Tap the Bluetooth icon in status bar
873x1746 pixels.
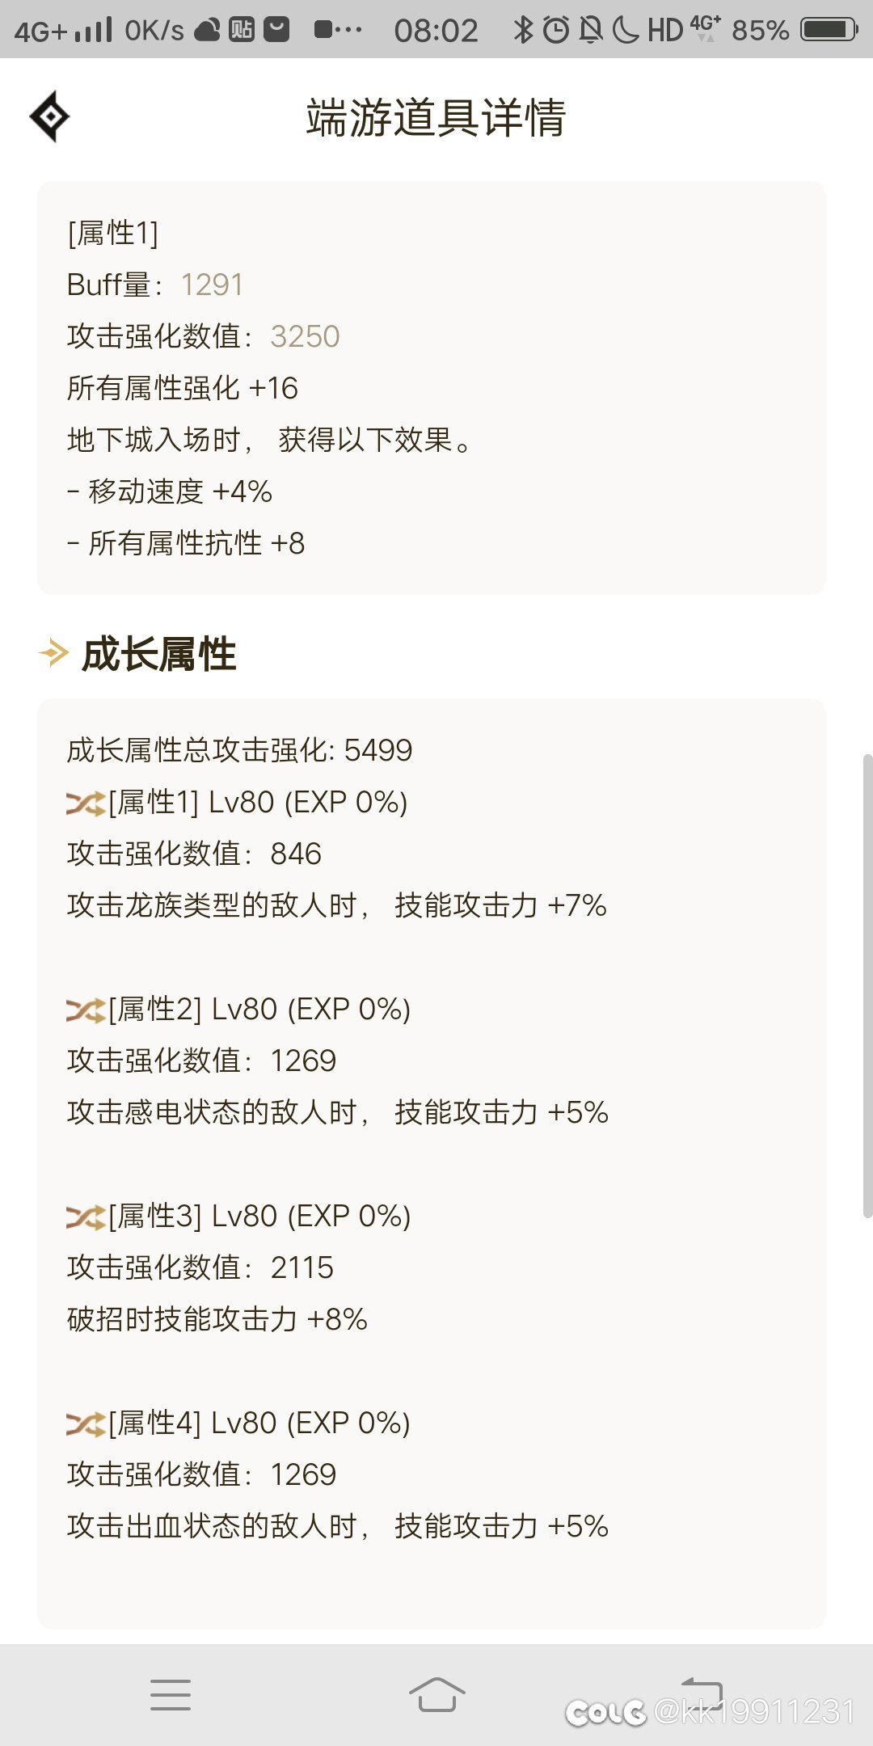[524, 30]
